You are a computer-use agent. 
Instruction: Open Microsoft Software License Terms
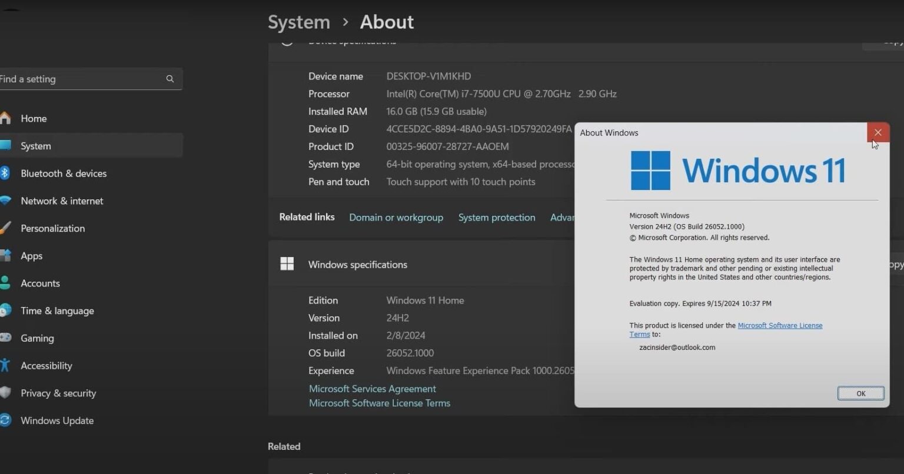(379, 403)
